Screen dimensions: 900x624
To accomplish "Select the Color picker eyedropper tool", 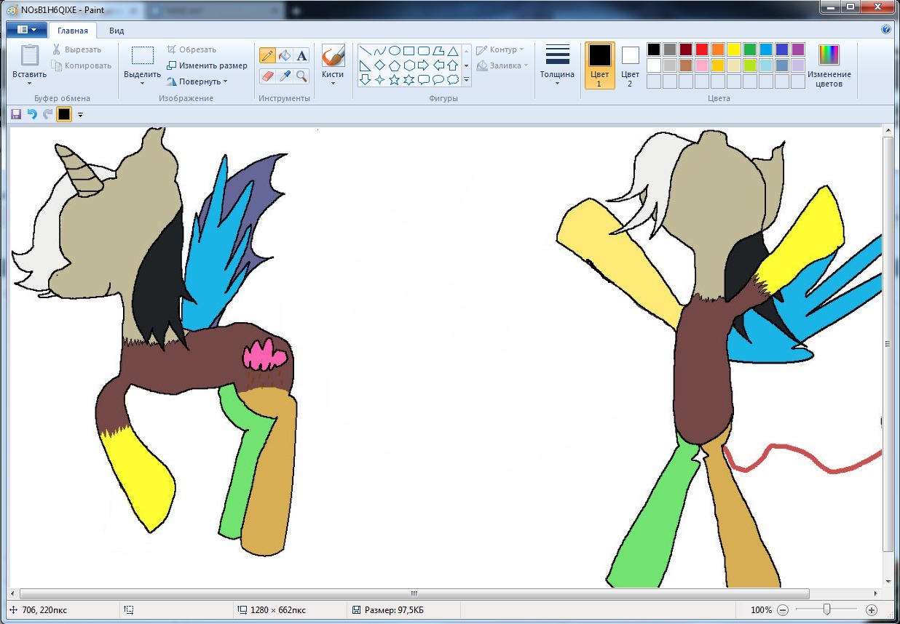I will (285, 76).
